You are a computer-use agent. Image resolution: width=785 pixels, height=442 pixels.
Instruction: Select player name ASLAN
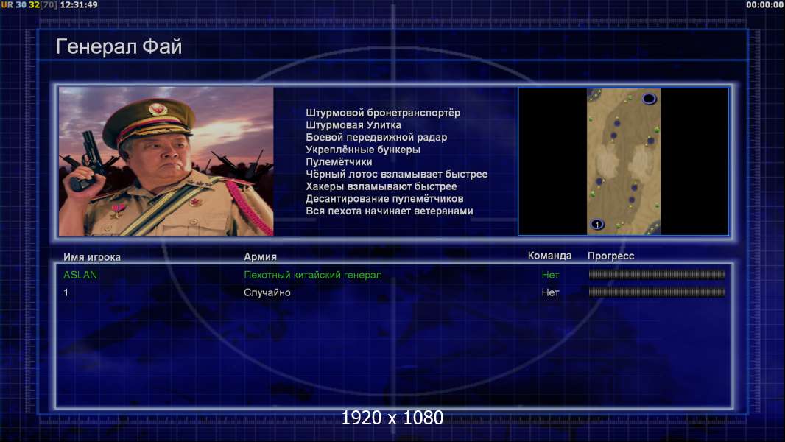[80, 275]
